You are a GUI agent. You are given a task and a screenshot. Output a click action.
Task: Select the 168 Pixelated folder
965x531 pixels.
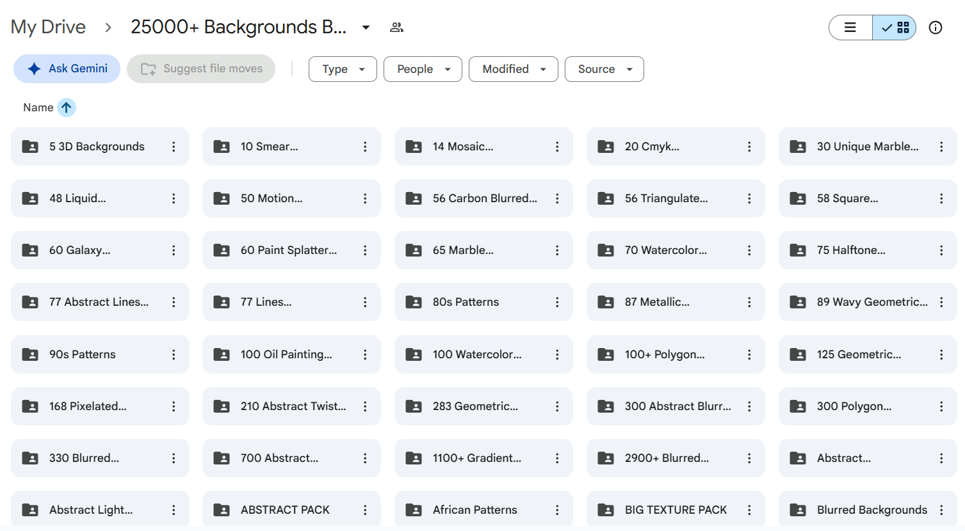click(x=100, y=406)
